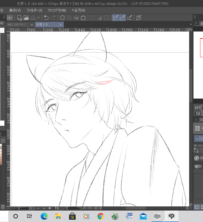Viewport: 203px width, 222px height.
Task: Launch Google Chrome from taskbar
Action: tap(100, 216)
